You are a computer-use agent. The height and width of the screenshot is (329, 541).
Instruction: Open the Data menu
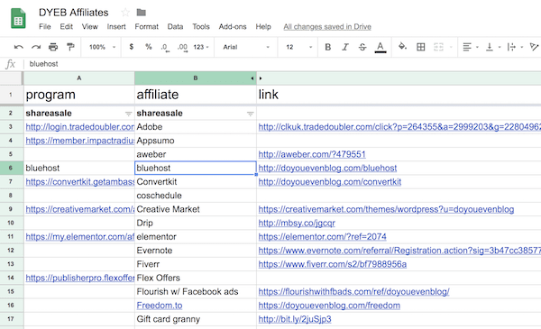point(175,26)
